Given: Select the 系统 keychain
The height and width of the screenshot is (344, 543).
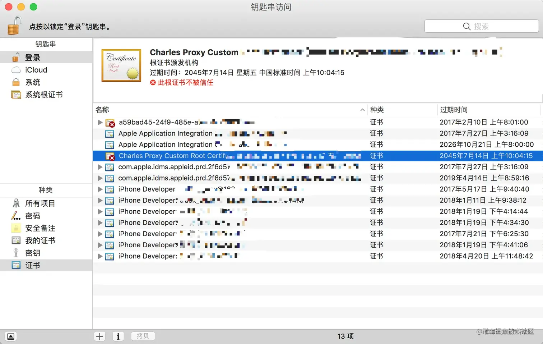Looking at the screenshot, I should click(x=46, y=82).
